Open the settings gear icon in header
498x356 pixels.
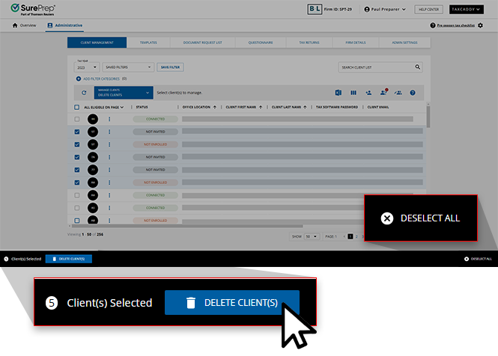(480, 25)
